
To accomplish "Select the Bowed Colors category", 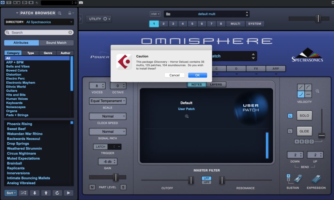I will point(17,70).
